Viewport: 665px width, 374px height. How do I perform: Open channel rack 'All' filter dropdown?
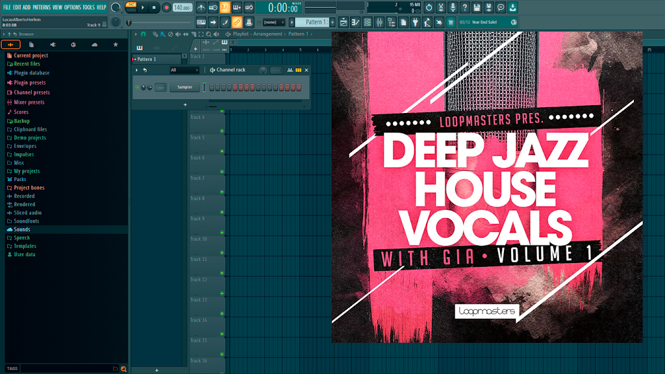(x=184, y=70)
